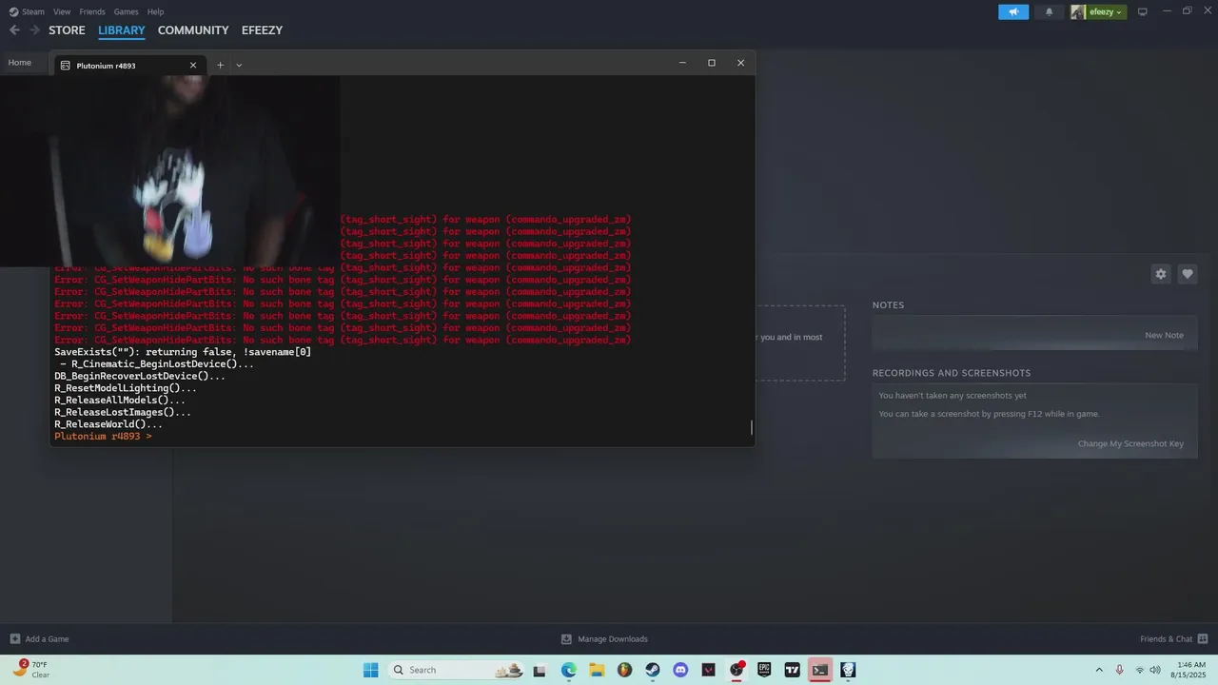Image resolution: width=1218 pixels, height=685 pixels.
Task: Open Steam announcements megaphone button
Action: (x=1013, y=11)
